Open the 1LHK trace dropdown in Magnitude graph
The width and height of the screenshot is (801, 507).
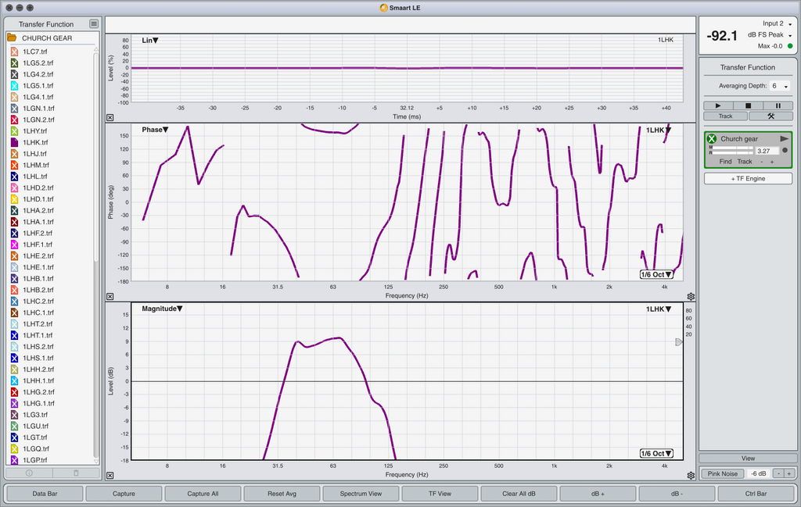[659, 309]
